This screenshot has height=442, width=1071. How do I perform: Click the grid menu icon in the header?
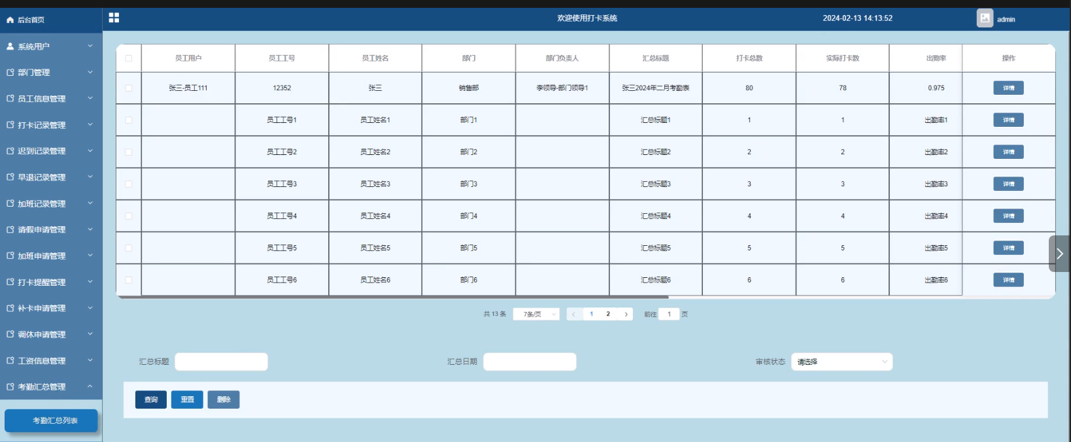click(114, 18)
